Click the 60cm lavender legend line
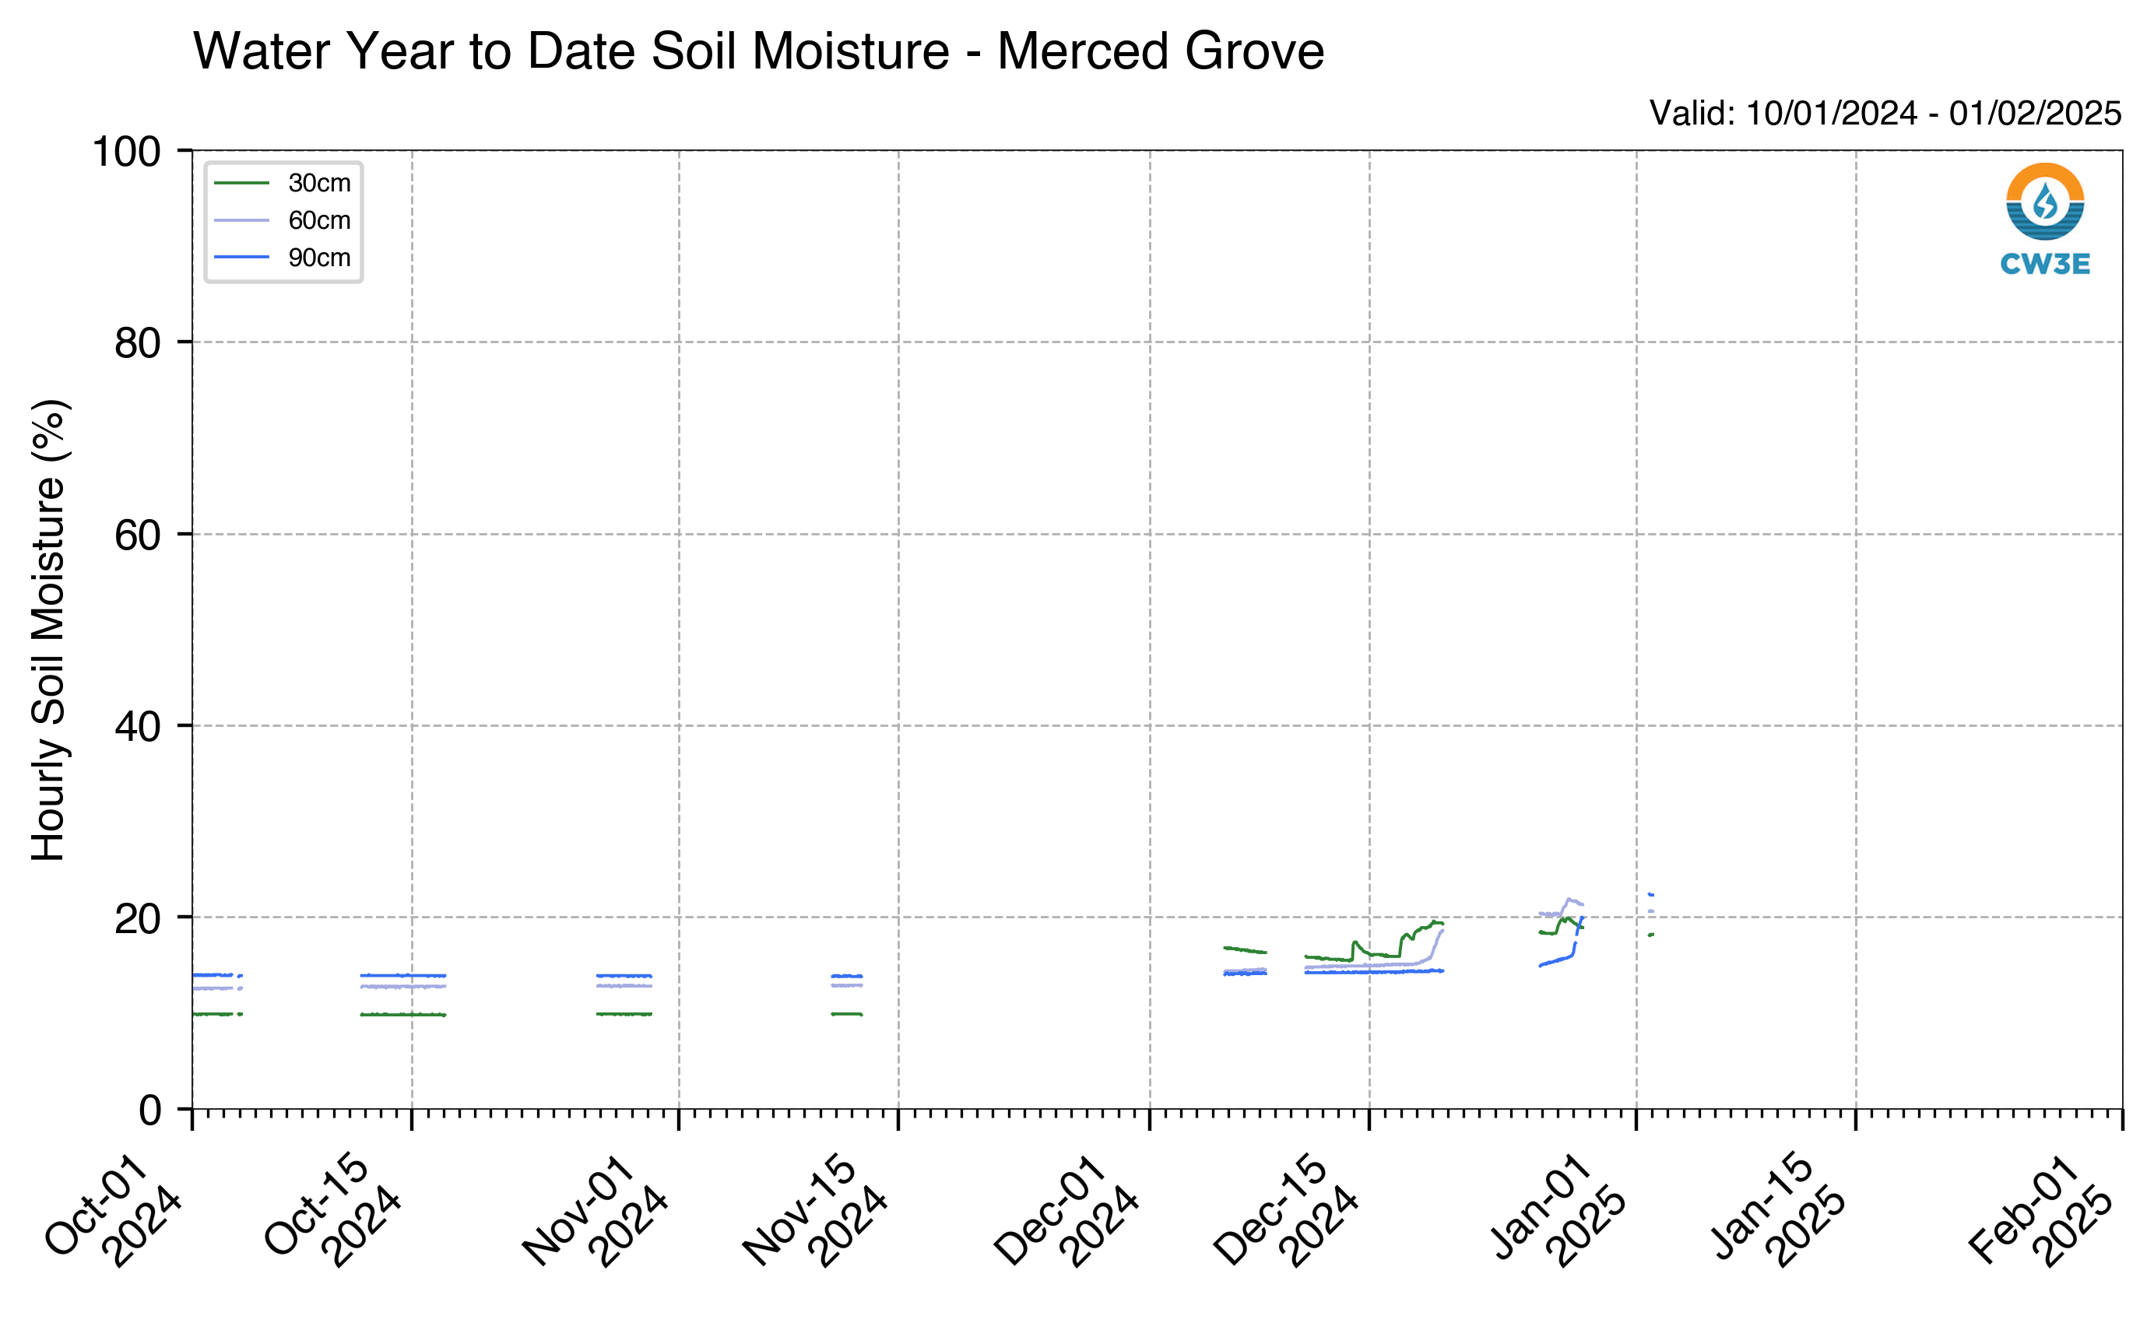This screenshot has width=2154, height=1337. (241, 220)
